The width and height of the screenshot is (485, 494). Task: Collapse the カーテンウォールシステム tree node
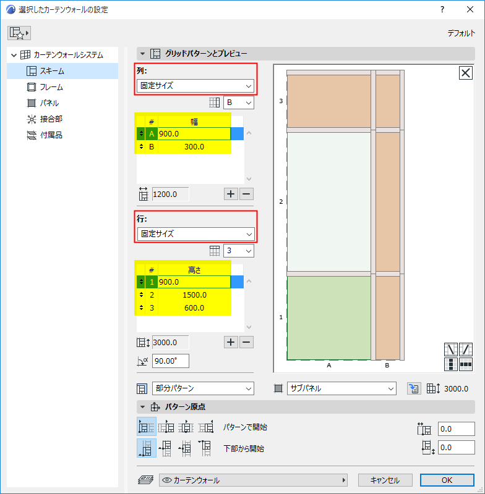point(14,55)
